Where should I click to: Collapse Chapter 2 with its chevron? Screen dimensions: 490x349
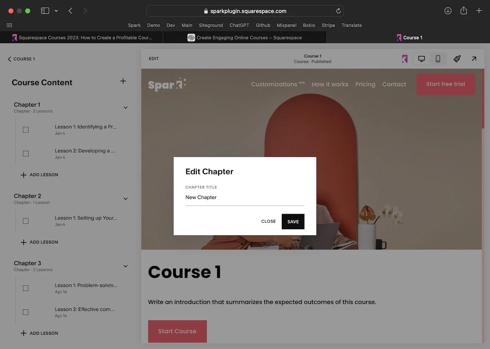click(125, 199)
